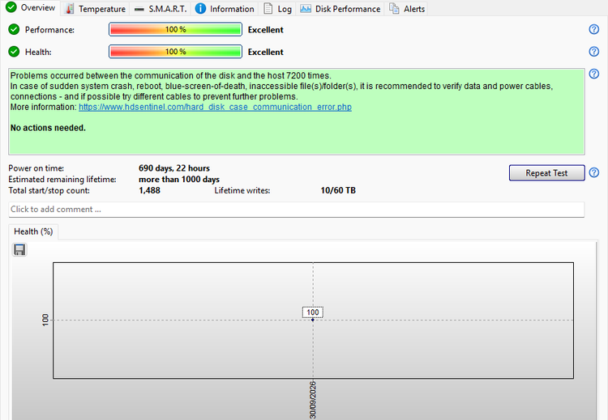
Task: Click the save graph floppy disk icon
Action: click(19, 250)
